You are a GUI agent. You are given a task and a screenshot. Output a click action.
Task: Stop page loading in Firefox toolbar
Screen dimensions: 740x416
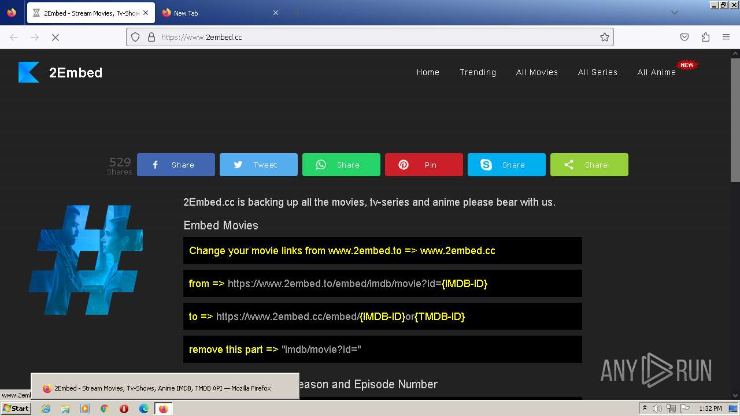[55, 37]
